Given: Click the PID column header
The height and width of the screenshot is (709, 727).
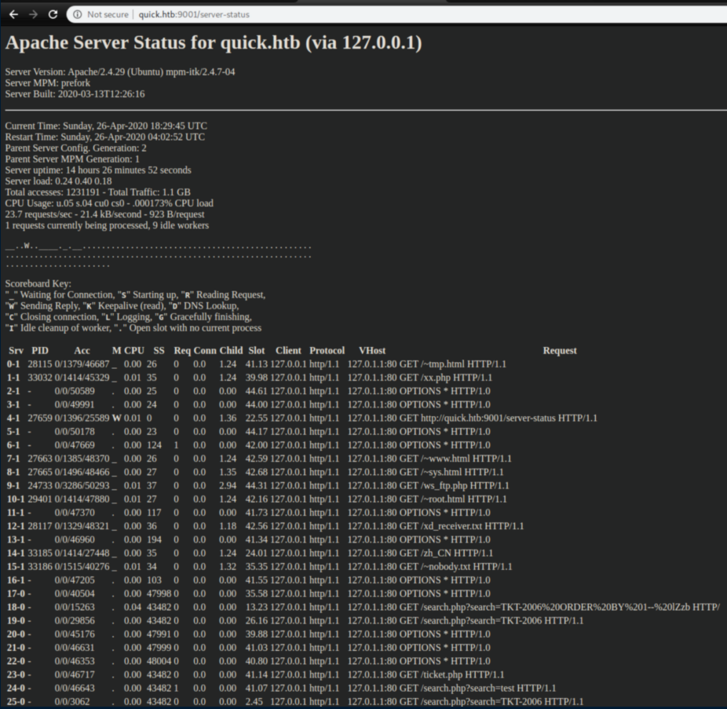Looking at the screenshot, I should pyautogui.click(x=39, y=350).
